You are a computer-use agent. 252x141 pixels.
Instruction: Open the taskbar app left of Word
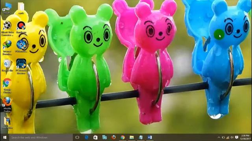[141, 137]
